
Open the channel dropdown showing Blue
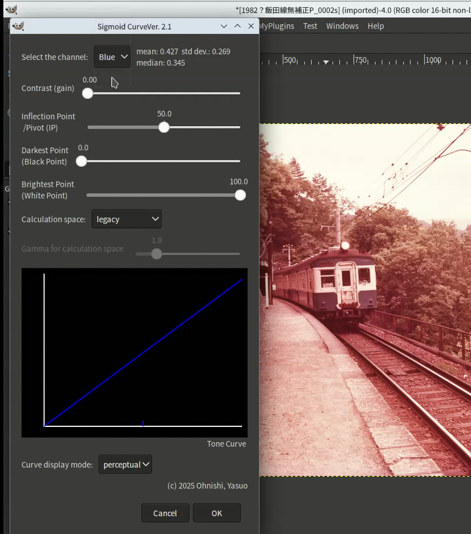click(x=112, y=57)
